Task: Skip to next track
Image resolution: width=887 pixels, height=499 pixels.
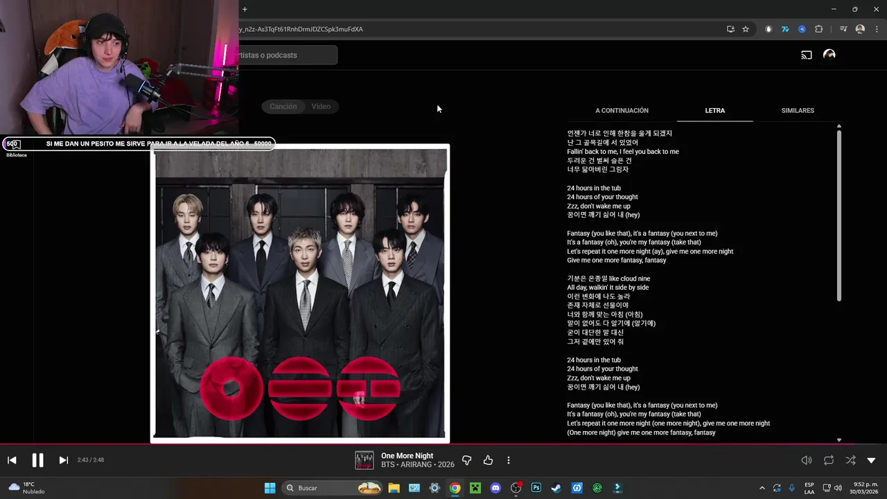Action: coord(63,460)
